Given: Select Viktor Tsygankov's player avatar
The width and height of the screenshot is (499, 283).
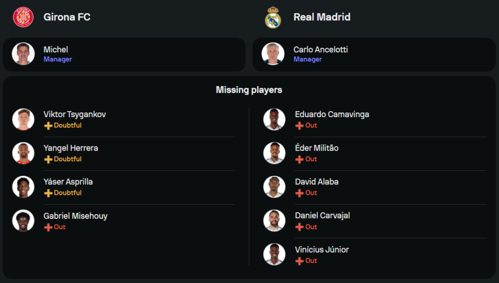Looking at the screenshot, I should coord(23,120).
